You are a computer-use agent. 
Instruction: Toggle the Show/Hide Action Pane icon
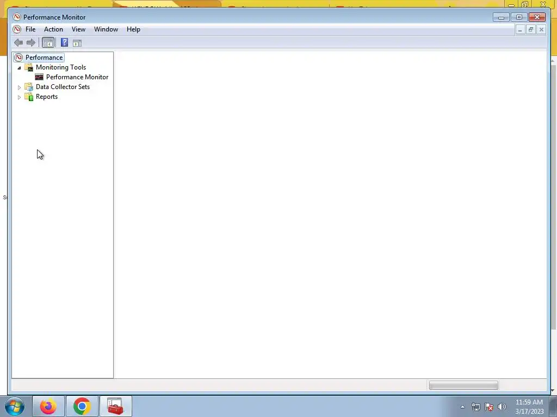coord(77,43)
